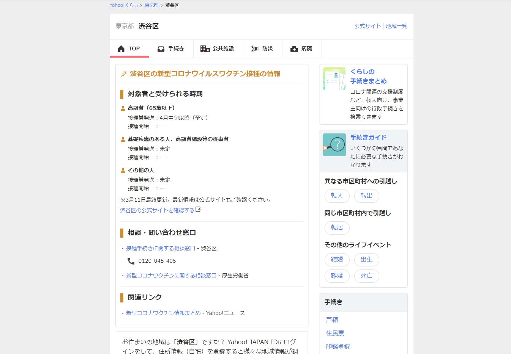Click the home icon on TOP tab
The height and width of the screenshot is (354, 511).
tap(121, 49)
